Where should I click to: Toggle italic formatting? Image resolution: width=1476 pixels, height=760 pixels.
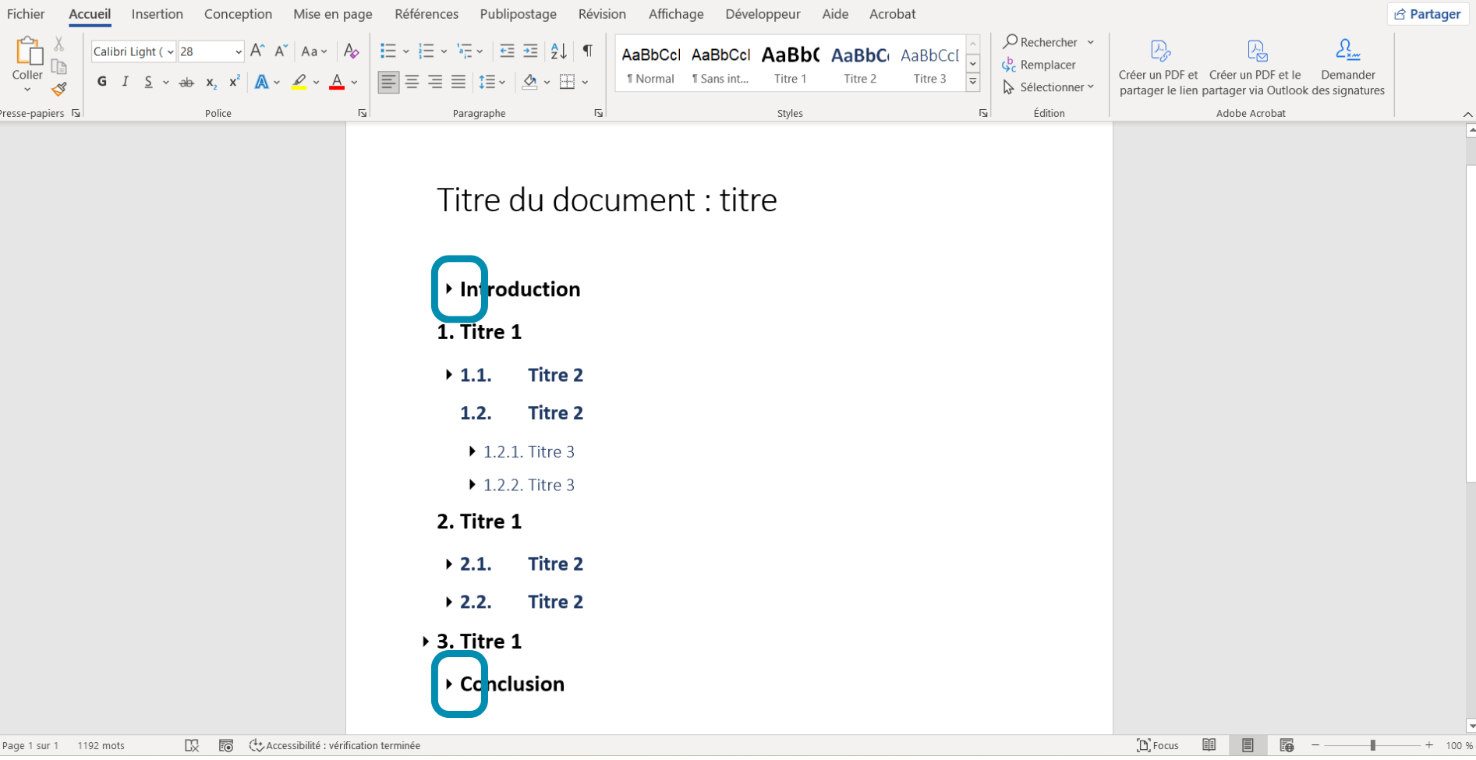point(125,82)
